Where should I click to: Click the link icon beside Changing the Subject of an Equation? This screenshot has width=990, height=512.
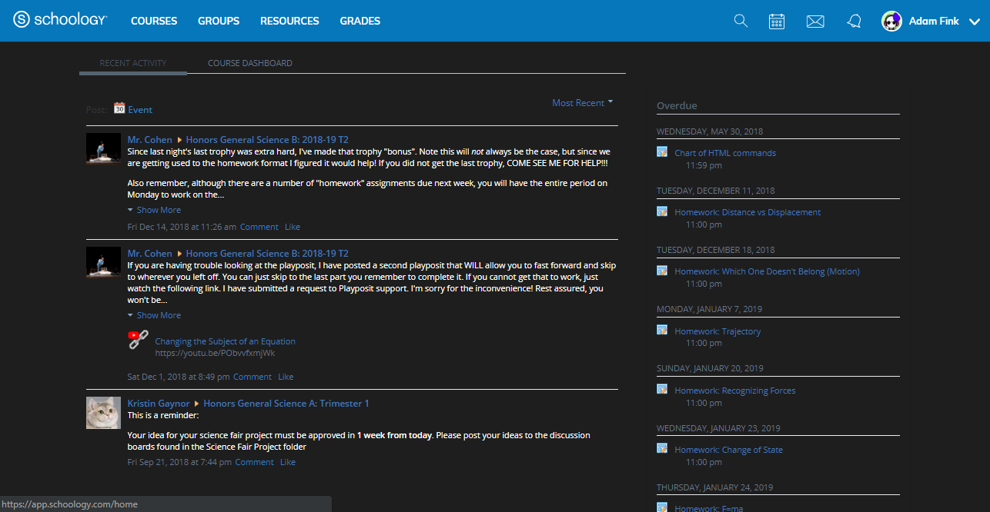[x=137, y=340]
